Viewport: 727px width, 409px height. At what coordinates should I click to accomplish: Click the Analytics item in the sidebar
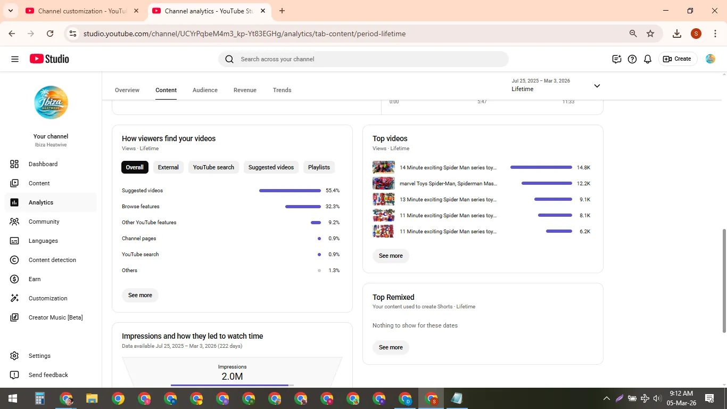51,202
